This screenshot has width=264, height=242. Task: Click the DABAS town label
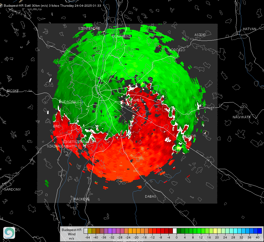150,196
